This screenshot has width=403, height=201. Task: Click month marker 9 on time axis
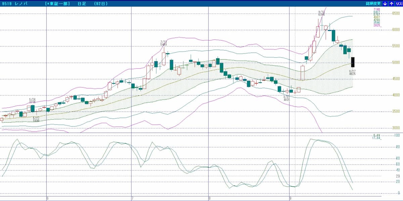coord(290,198)
